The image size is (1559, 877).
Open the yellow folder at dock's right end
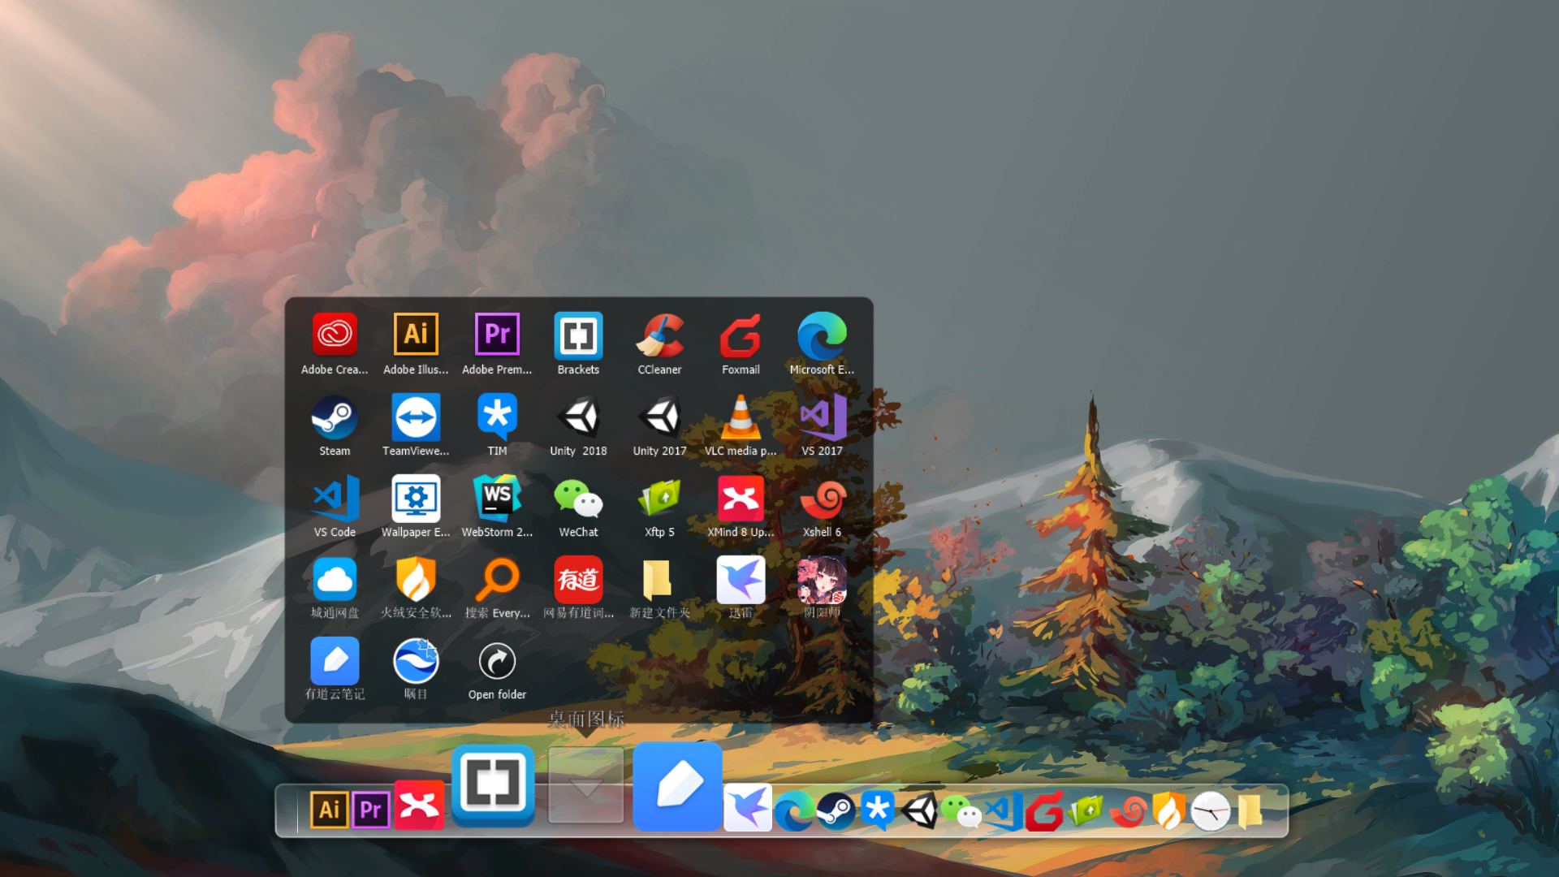pos(1250,810)
